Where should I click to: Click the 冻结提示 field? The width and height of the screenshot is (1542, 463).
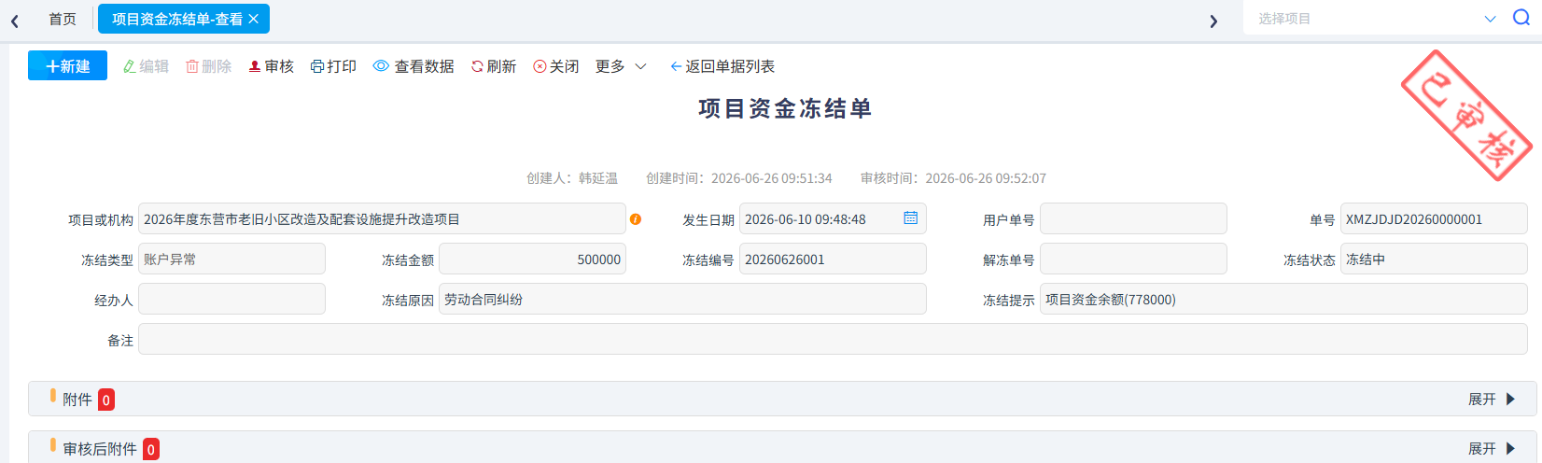1283,299
